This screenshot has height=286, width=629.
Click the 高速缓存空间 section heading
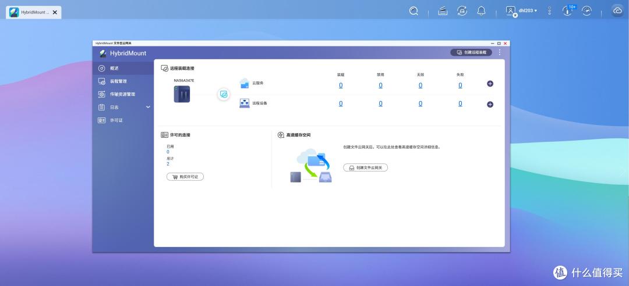tap(298, 135)
